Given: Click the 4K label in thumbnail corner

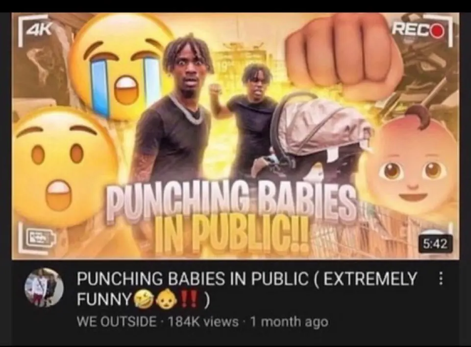Looking at the screenshot, I should pos(39,30).
